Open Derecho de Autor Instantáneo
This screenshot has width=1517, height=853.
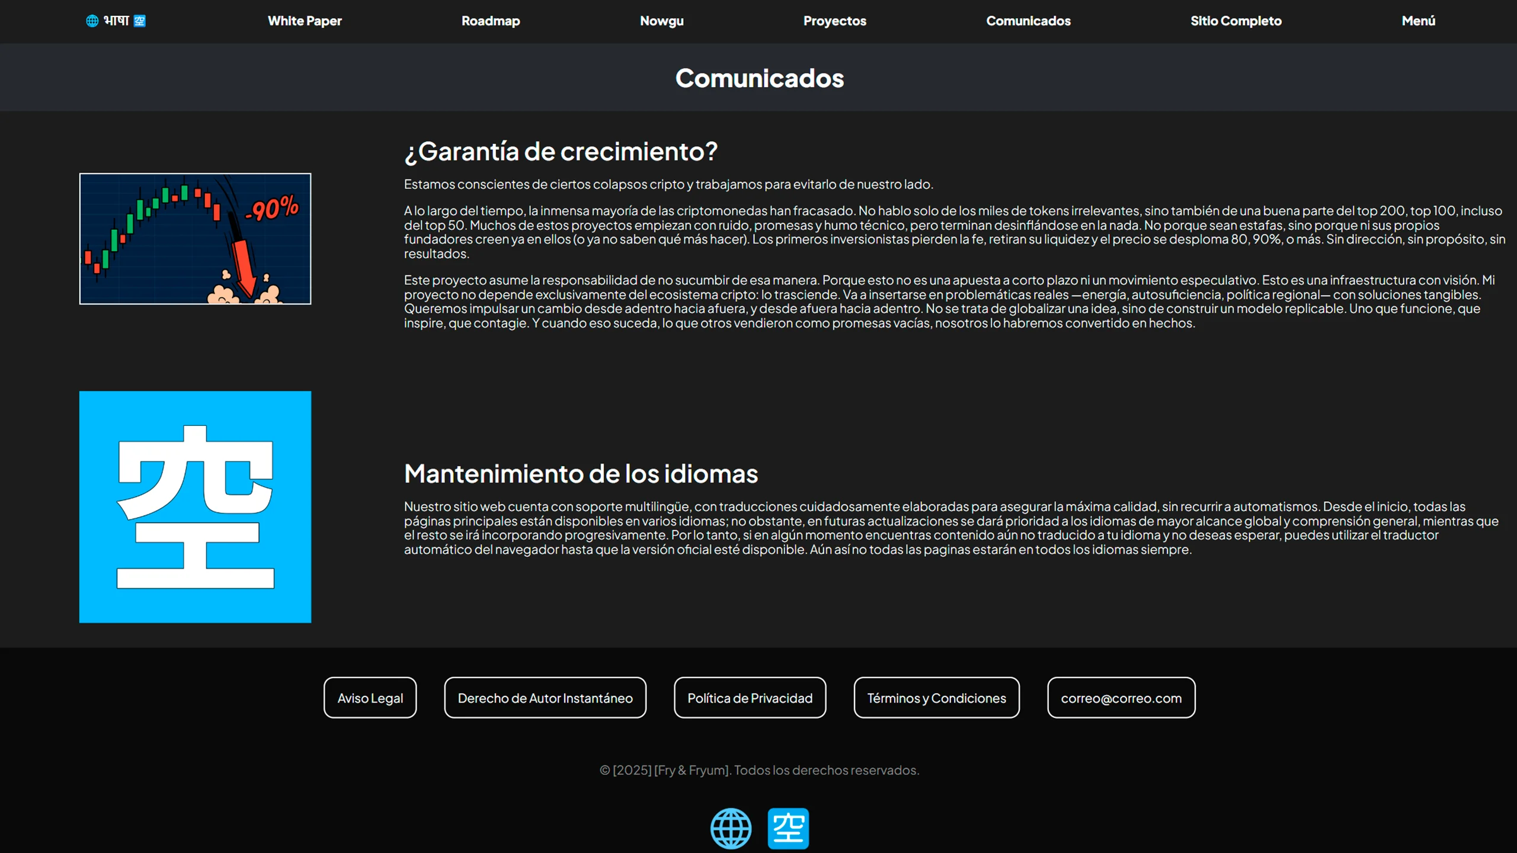pyautogui.click(x=545, y=698)
